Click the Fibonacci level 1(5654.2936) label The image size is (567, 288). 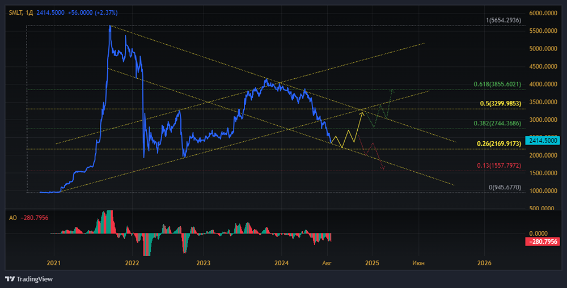pos(503,20)
